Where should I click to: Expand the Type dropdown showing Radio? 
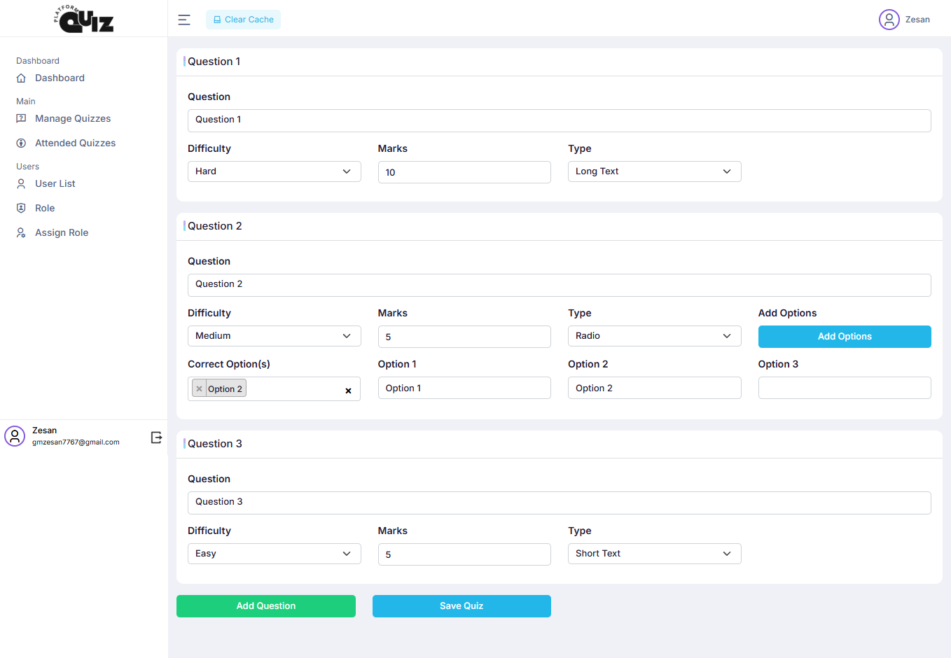point(654,336)
